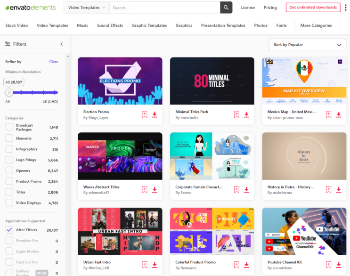The image size is (350, 276).
Task: Check the Video Displays checkbox
Action: [9, 203]
